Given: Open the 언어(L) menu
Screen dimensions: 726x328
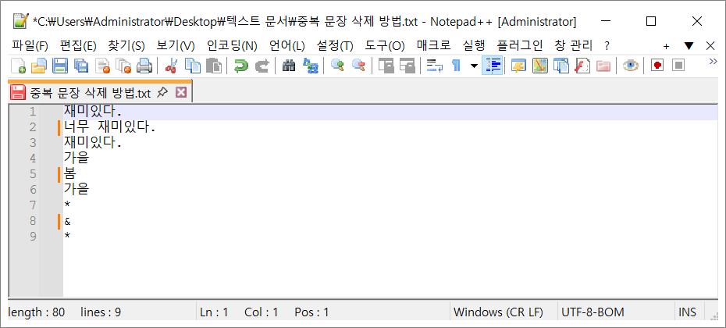Looking at the screenshot, I should point(287,45).
